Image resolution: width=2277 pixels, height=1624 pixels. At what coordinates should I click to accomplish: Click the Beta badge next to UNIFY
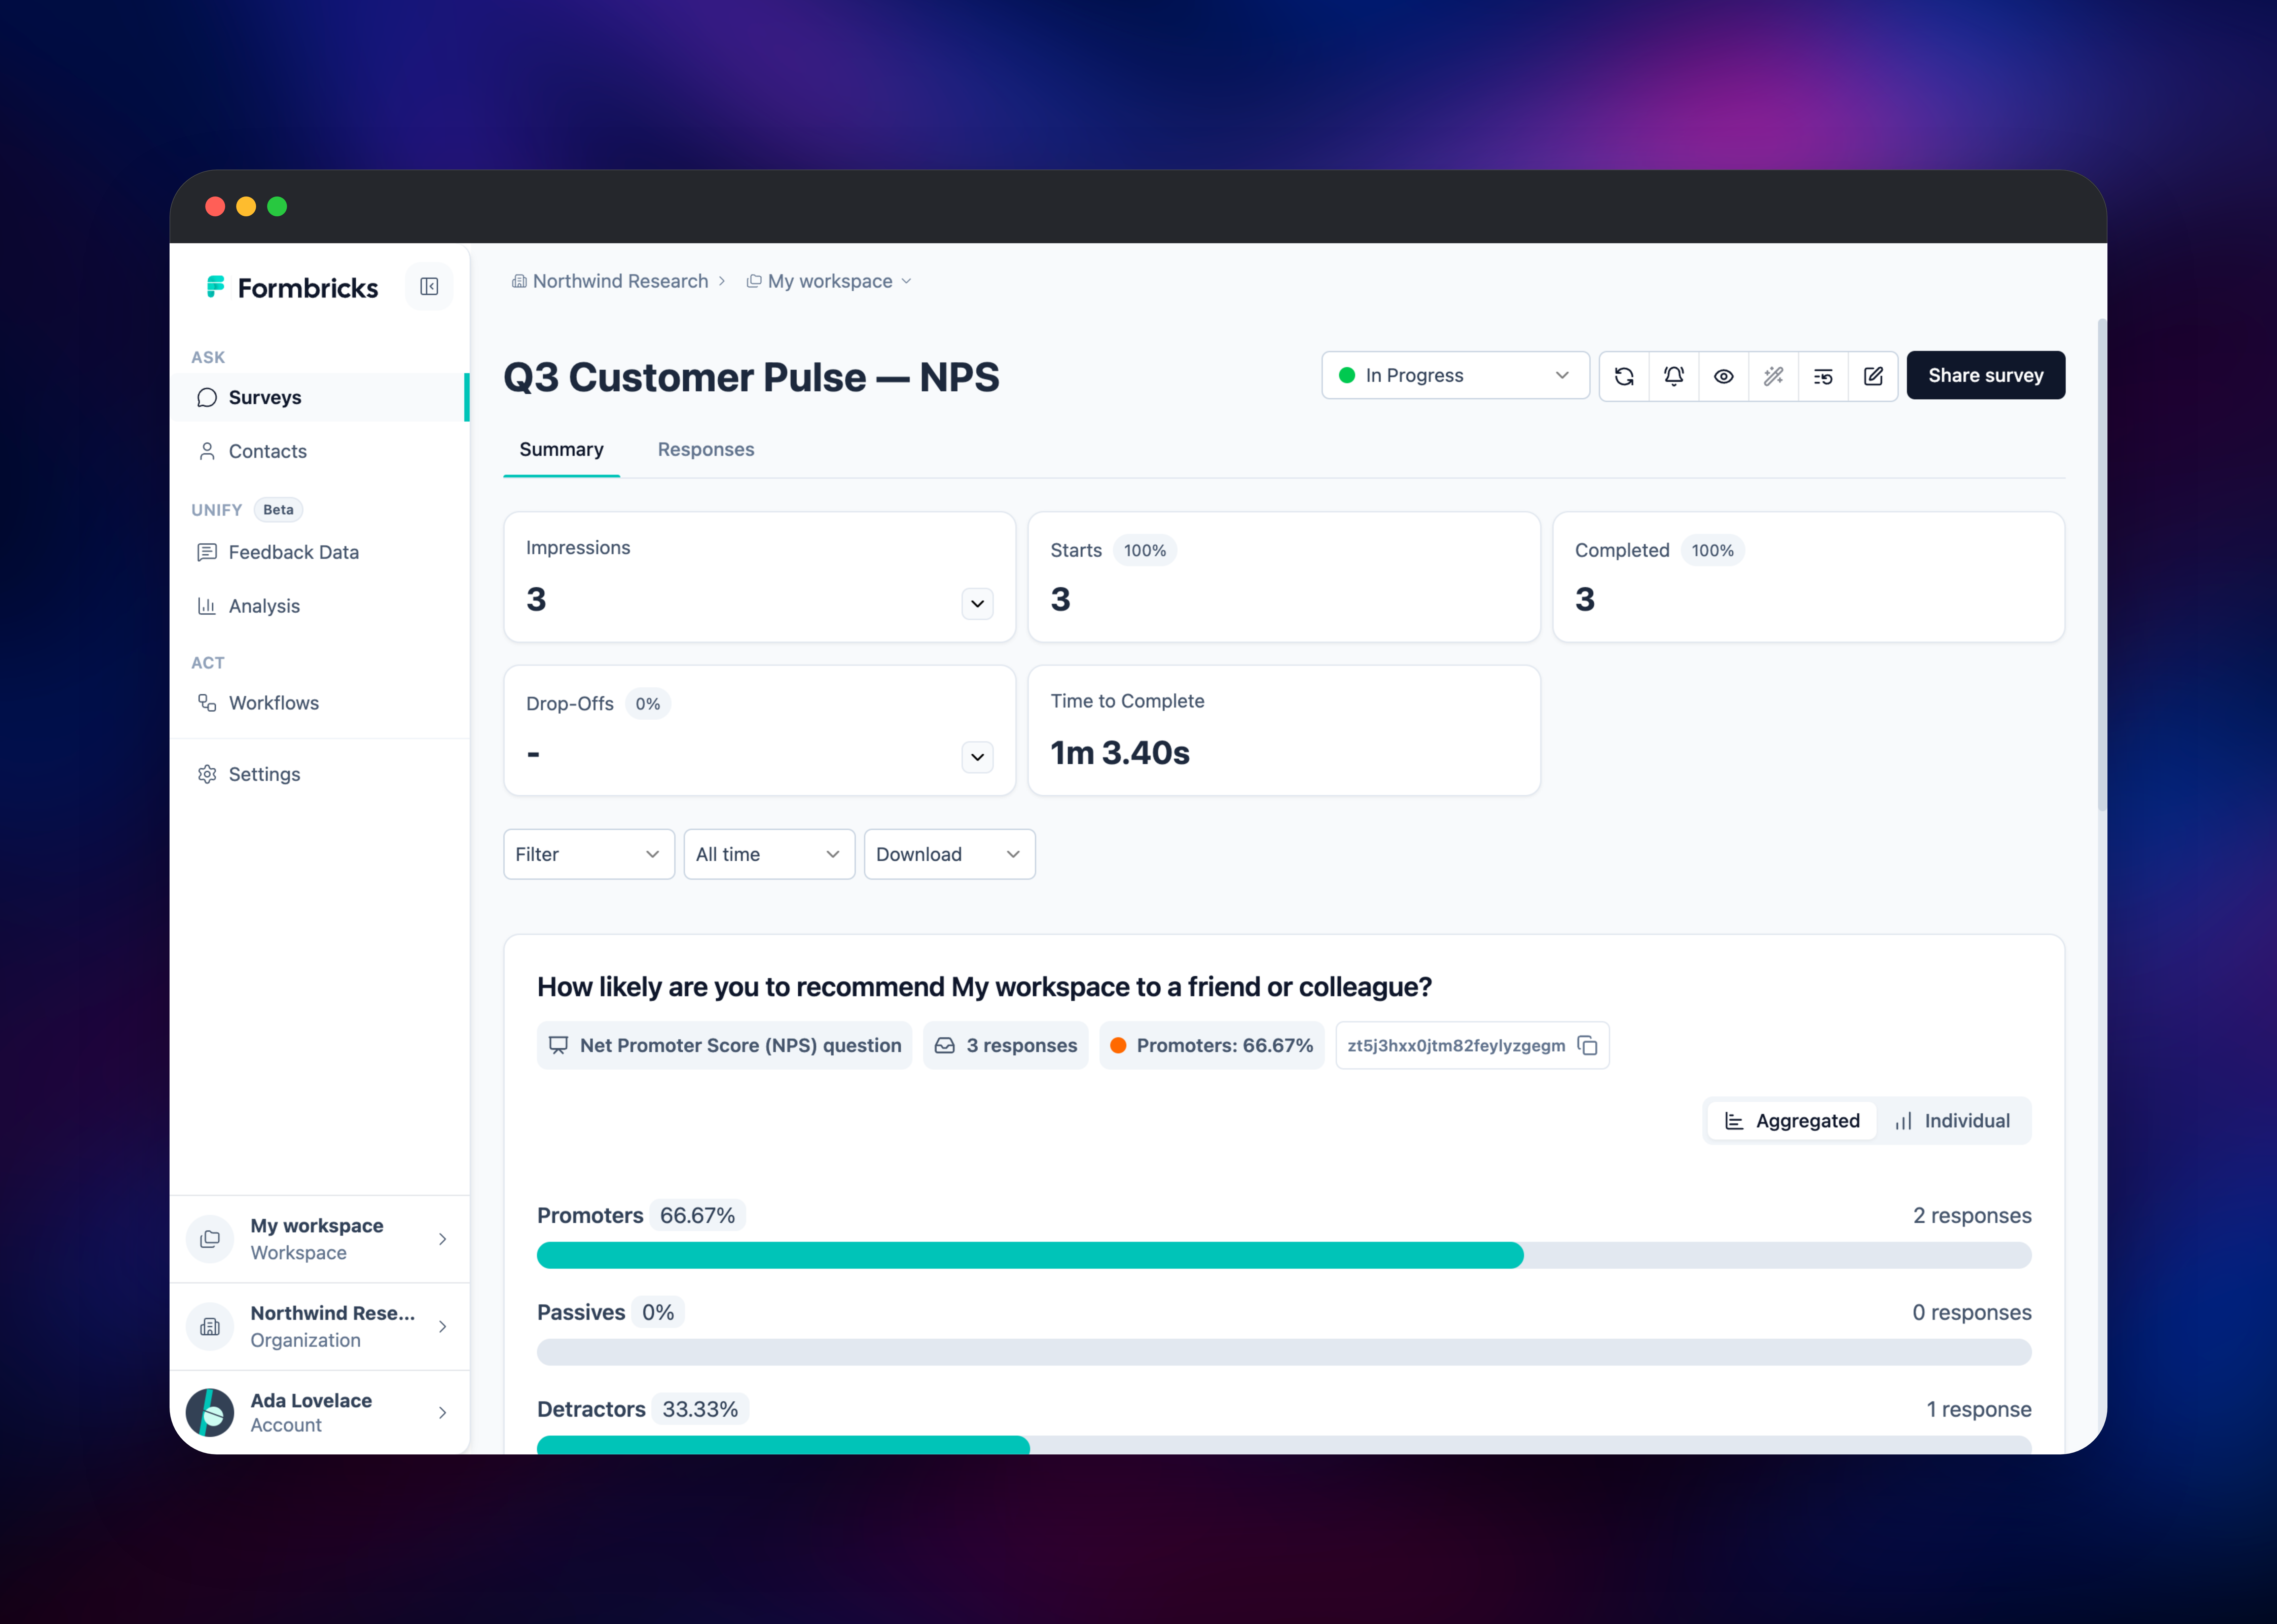click(x=278, y=510)
